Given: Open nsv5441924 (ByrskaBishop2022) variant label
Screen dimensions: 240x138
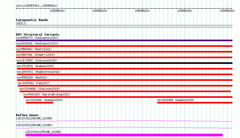Looking at the screenshot, I should tap(47, 94).
